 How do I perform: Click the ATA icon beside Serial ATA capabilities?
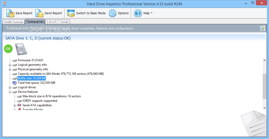(19, 105)
